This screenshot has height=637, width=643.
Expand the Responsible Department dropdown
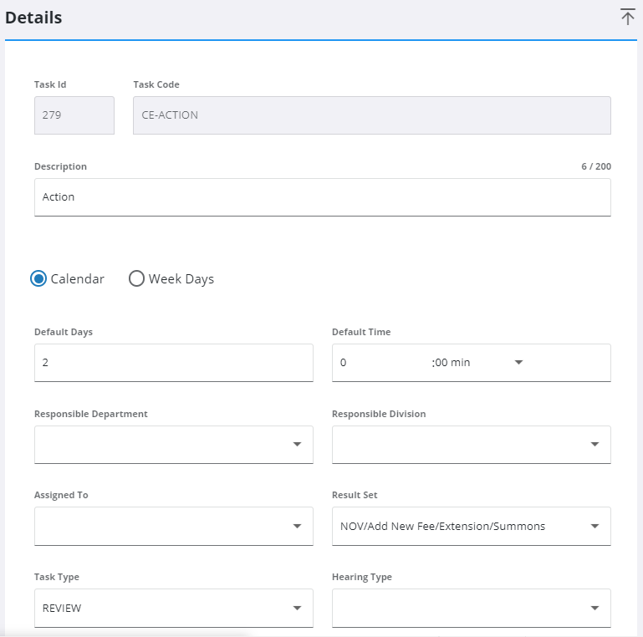tap(297, 445)
